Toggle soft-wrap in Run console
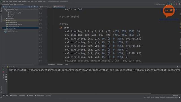The height and width of the screenshot is (102, 181). click(x=6, y=75)
